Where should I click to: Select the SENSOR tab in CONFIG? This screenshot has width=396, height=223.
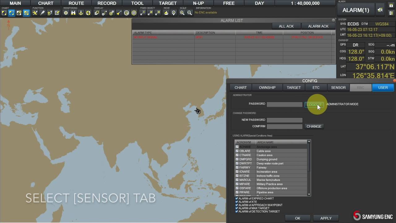(338, 88)
